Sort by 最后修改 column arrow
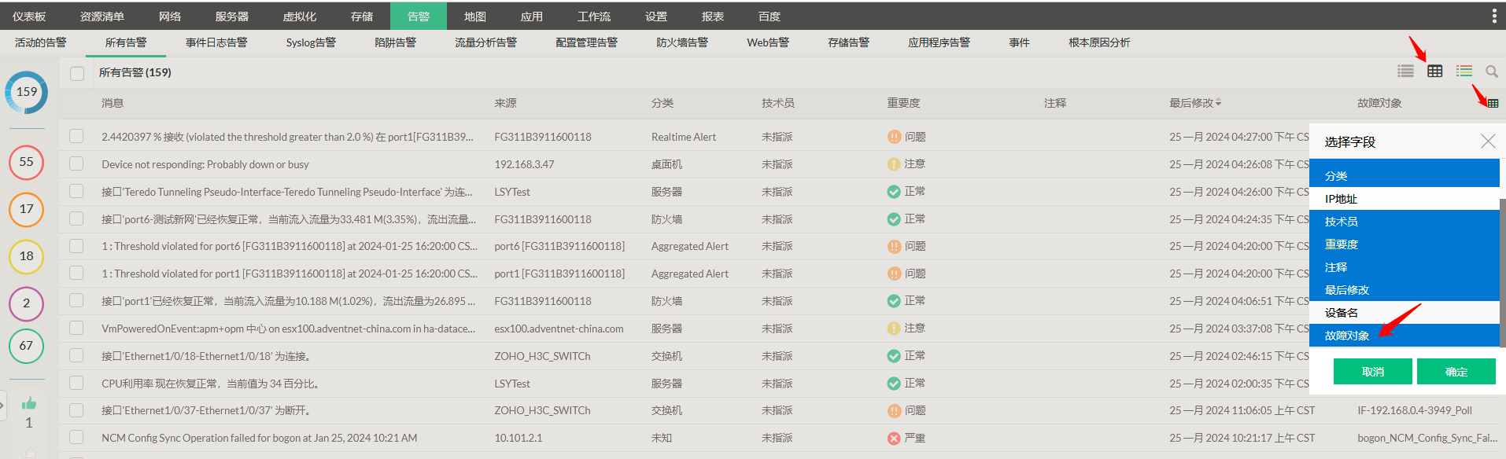Viewport: 1506px width, 459px height. 1218,103
